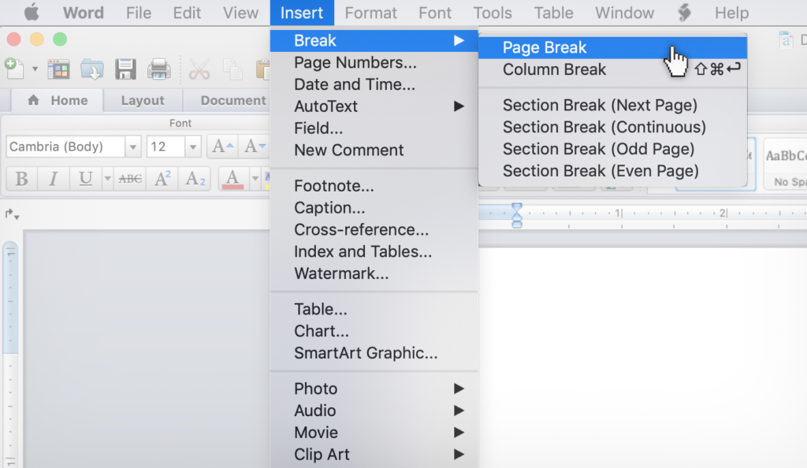Open the Word Document Gallery toolbar icon
The width and height of the screenshot is (807, 468).
58,69
